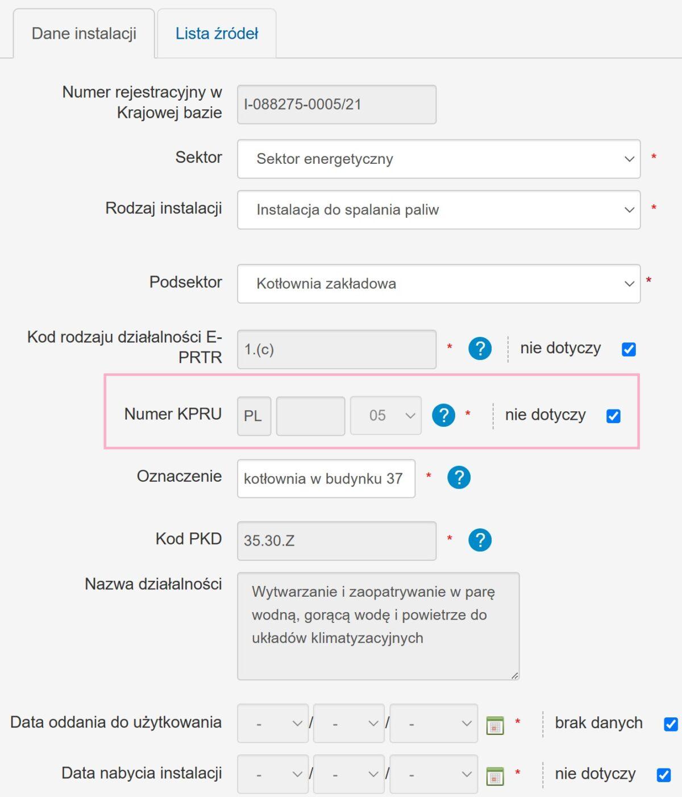This screenshot has width=682, height=797.
Task: Open calendar for Data nabycia instalacji
Action: click(495, 775)
